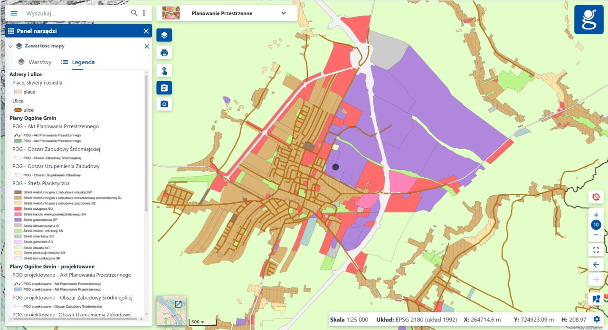The width and height of the screenshot is (608, 330).
Task: Open settings via the gear icon
Action: point(596,319)
